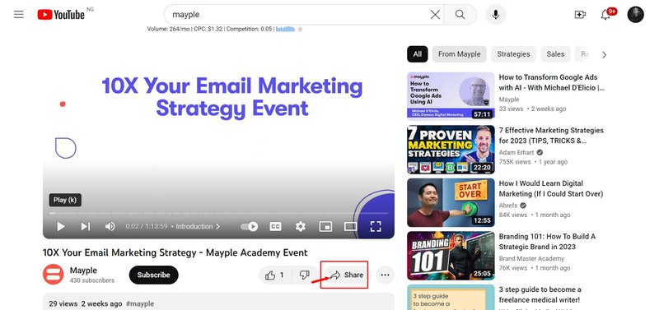Image resolution: width=659 pixels, height=310 pixels.
Task: Dislike the video
Action: [304, 275]
